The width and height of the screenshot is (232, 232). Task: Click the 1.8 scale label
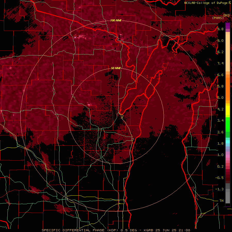[220, 144]
